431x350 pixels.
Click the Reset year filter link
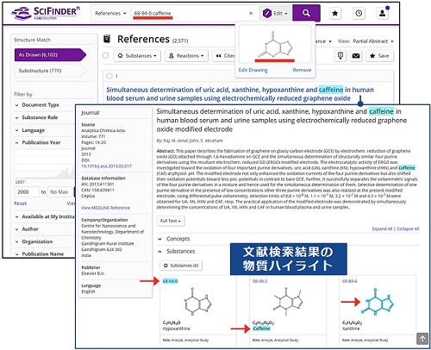(x=20, y=203)
